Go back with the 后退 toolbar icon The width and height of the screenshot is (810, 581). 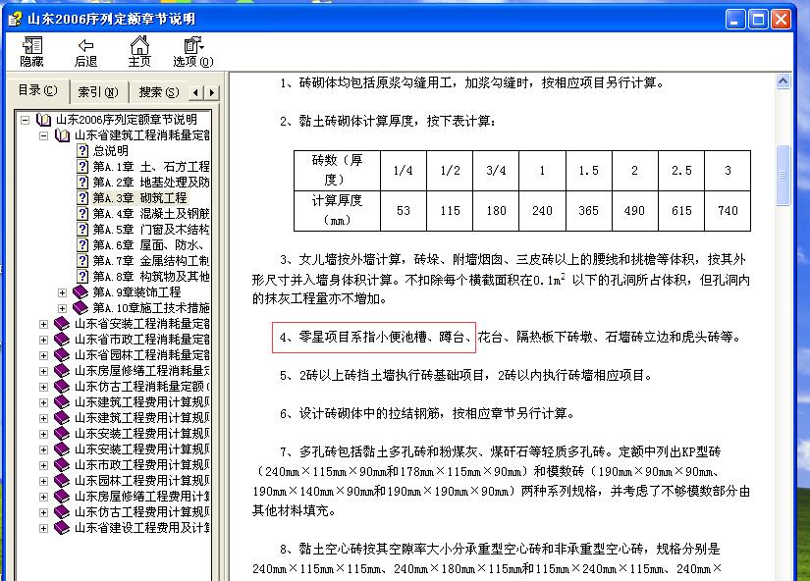click(x=85, y=52)
